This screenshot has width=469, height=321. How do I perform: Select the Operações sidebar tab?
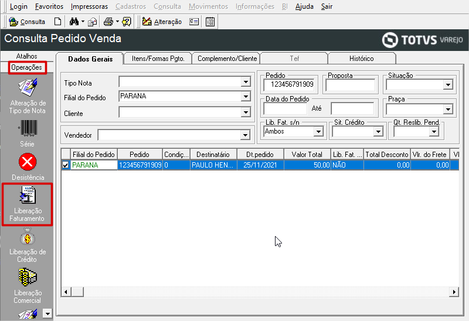coord(26,67)
